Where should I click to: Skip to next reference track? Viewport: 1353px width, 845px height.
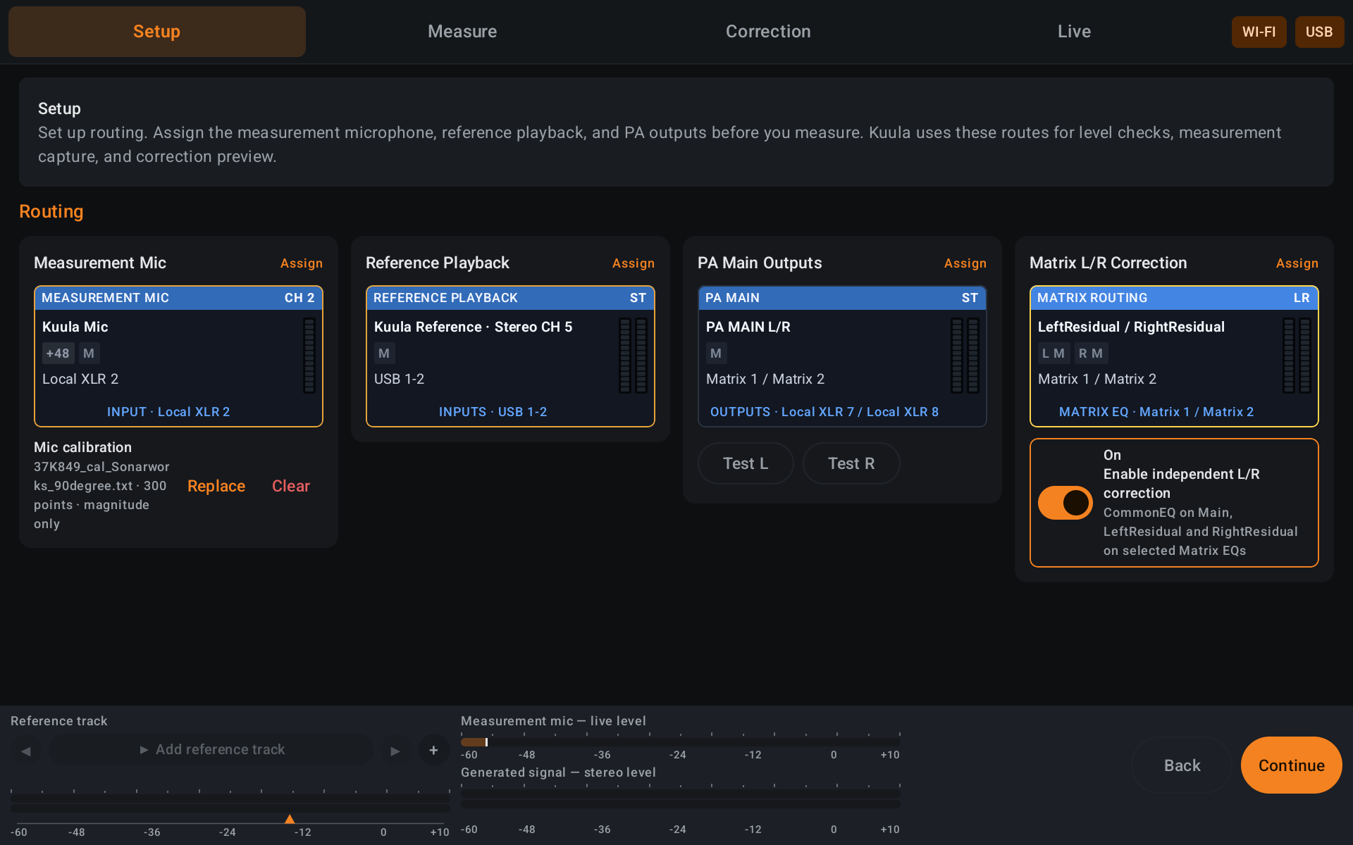395,751
